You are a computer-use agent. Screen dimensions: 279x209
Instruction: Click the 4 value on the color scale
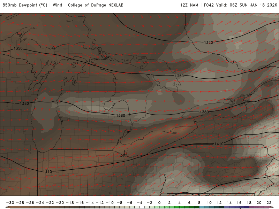[x=179, y=203]
